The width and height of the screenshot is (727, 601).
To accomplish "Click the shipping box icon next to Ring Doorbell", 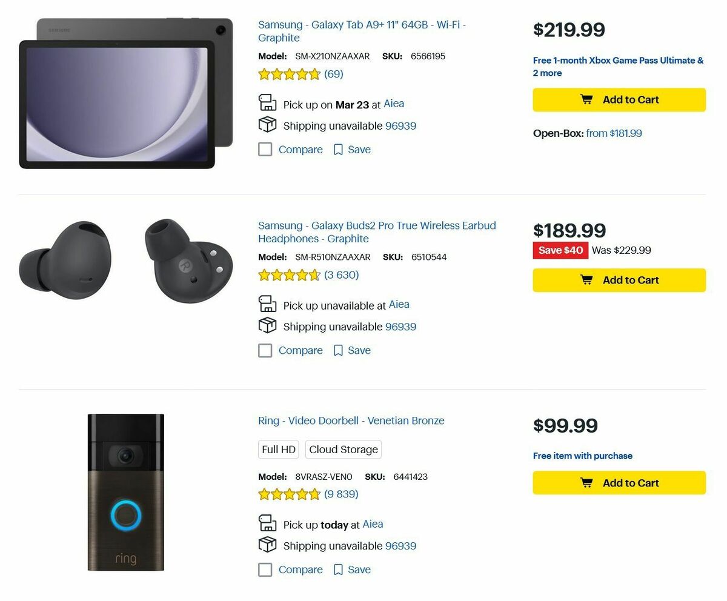I will coord(267,545).
